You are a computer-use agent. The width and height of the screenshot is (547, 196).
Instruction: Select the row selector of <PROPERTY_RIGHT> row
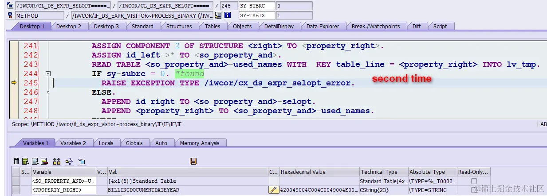point(16,190)
